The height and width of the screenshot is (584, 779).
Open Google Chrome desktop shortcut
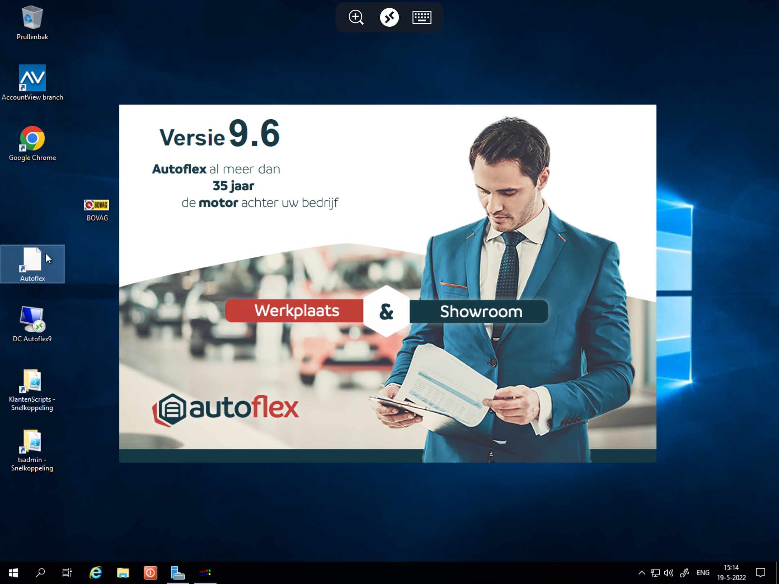(32, 143)
